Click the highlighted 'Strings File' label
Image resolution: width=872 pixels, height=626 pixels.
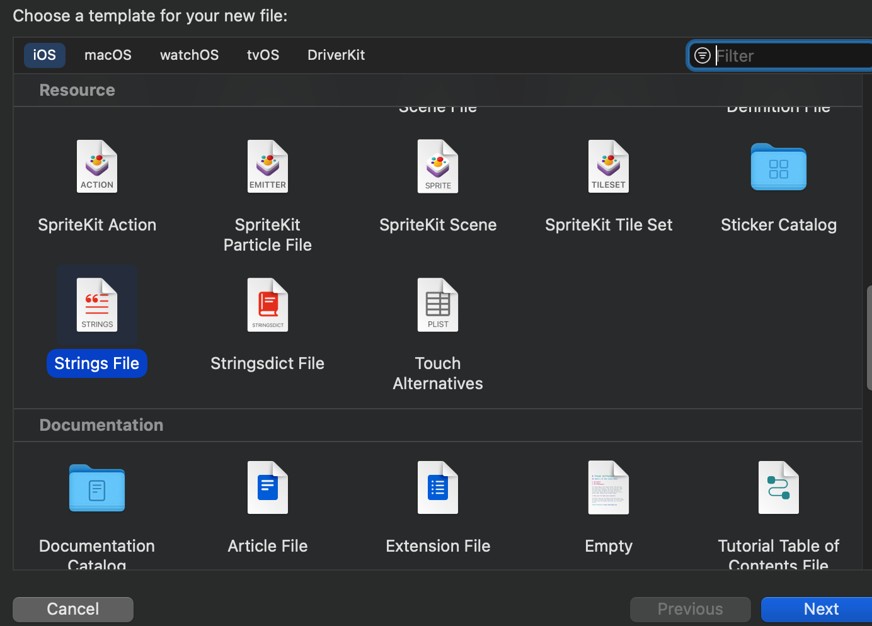[97, 363]
